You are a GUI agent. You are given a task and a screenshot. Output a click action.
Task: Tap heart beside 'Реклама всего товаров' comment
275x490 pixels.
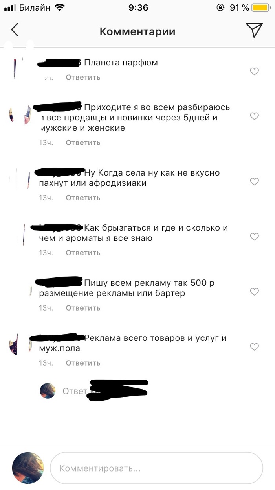[x=255, y=347]
